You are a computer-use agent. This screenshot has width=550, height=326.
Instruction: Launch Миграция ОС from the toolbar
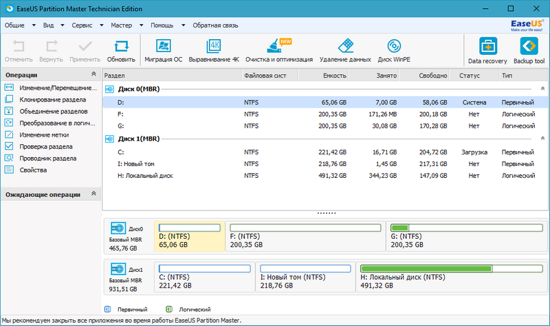[163, 46]
